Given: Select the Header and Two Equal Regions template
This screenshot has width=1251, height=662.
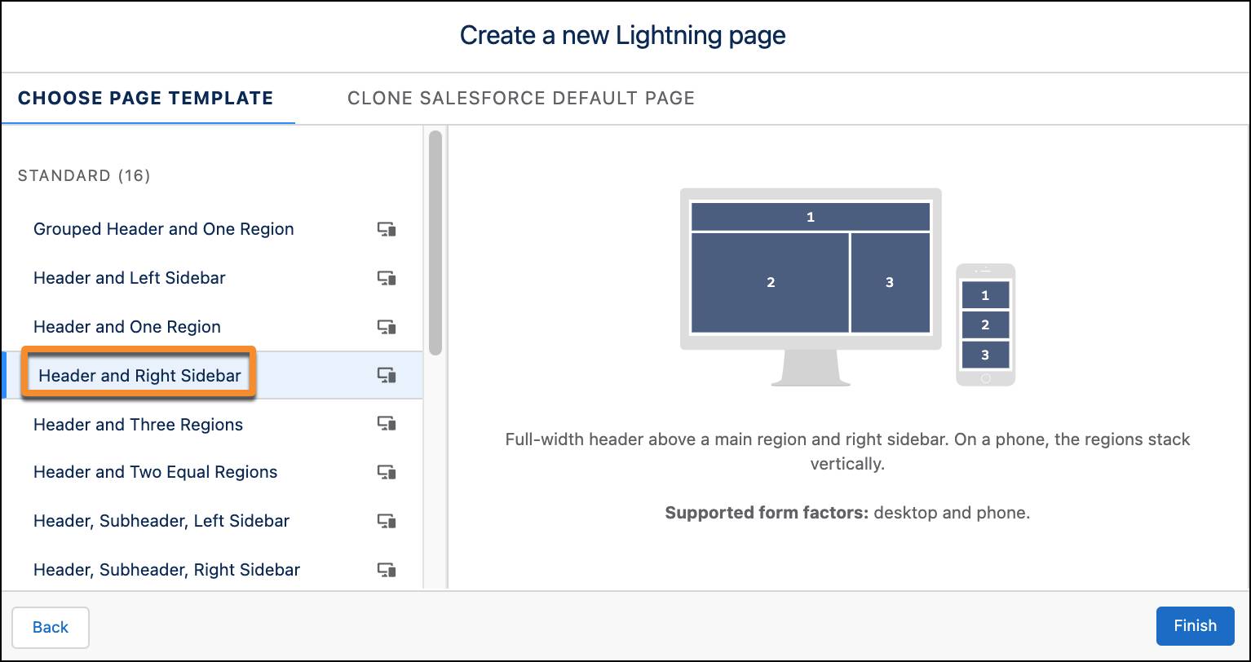Looking at the screenshot, I should pos(155,472).
